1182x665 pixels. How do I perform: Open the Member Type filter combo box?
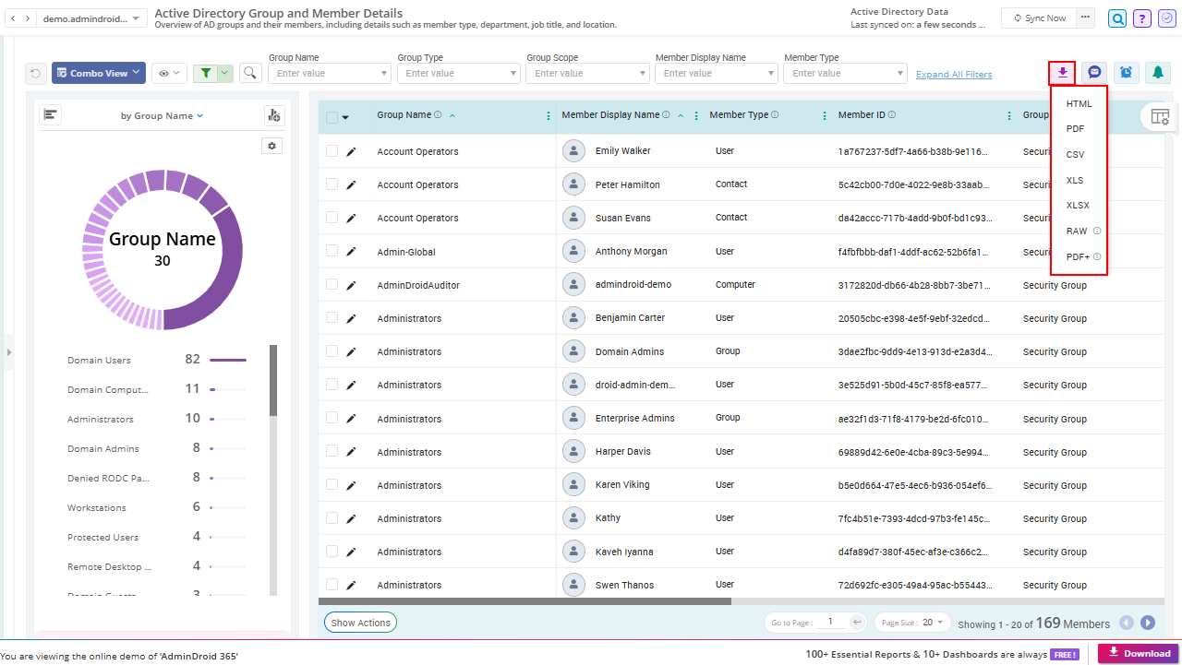click(846, 73)
